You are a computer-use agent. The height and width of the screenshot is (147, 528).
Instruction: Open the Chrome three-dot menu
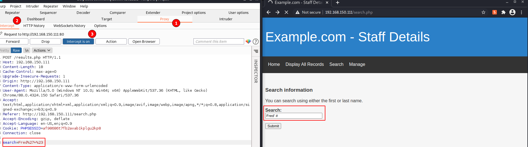pyautogui.click(x=521, y=12)
